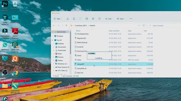The image size is (181, 101).
Task: Open the Quick Heal desktop icon with the orange Q
Action: [15, 61]
